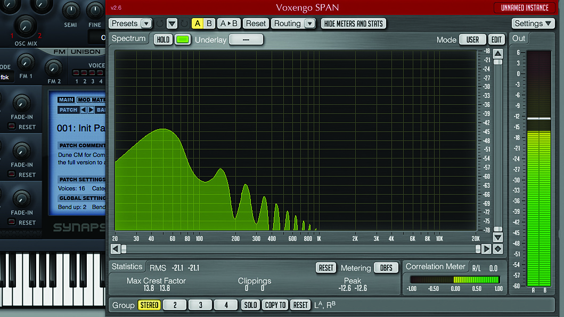This screenshot has height=317, width=564.
Task: Toggle the green spectrum display switch
Action: pos(183,39)
